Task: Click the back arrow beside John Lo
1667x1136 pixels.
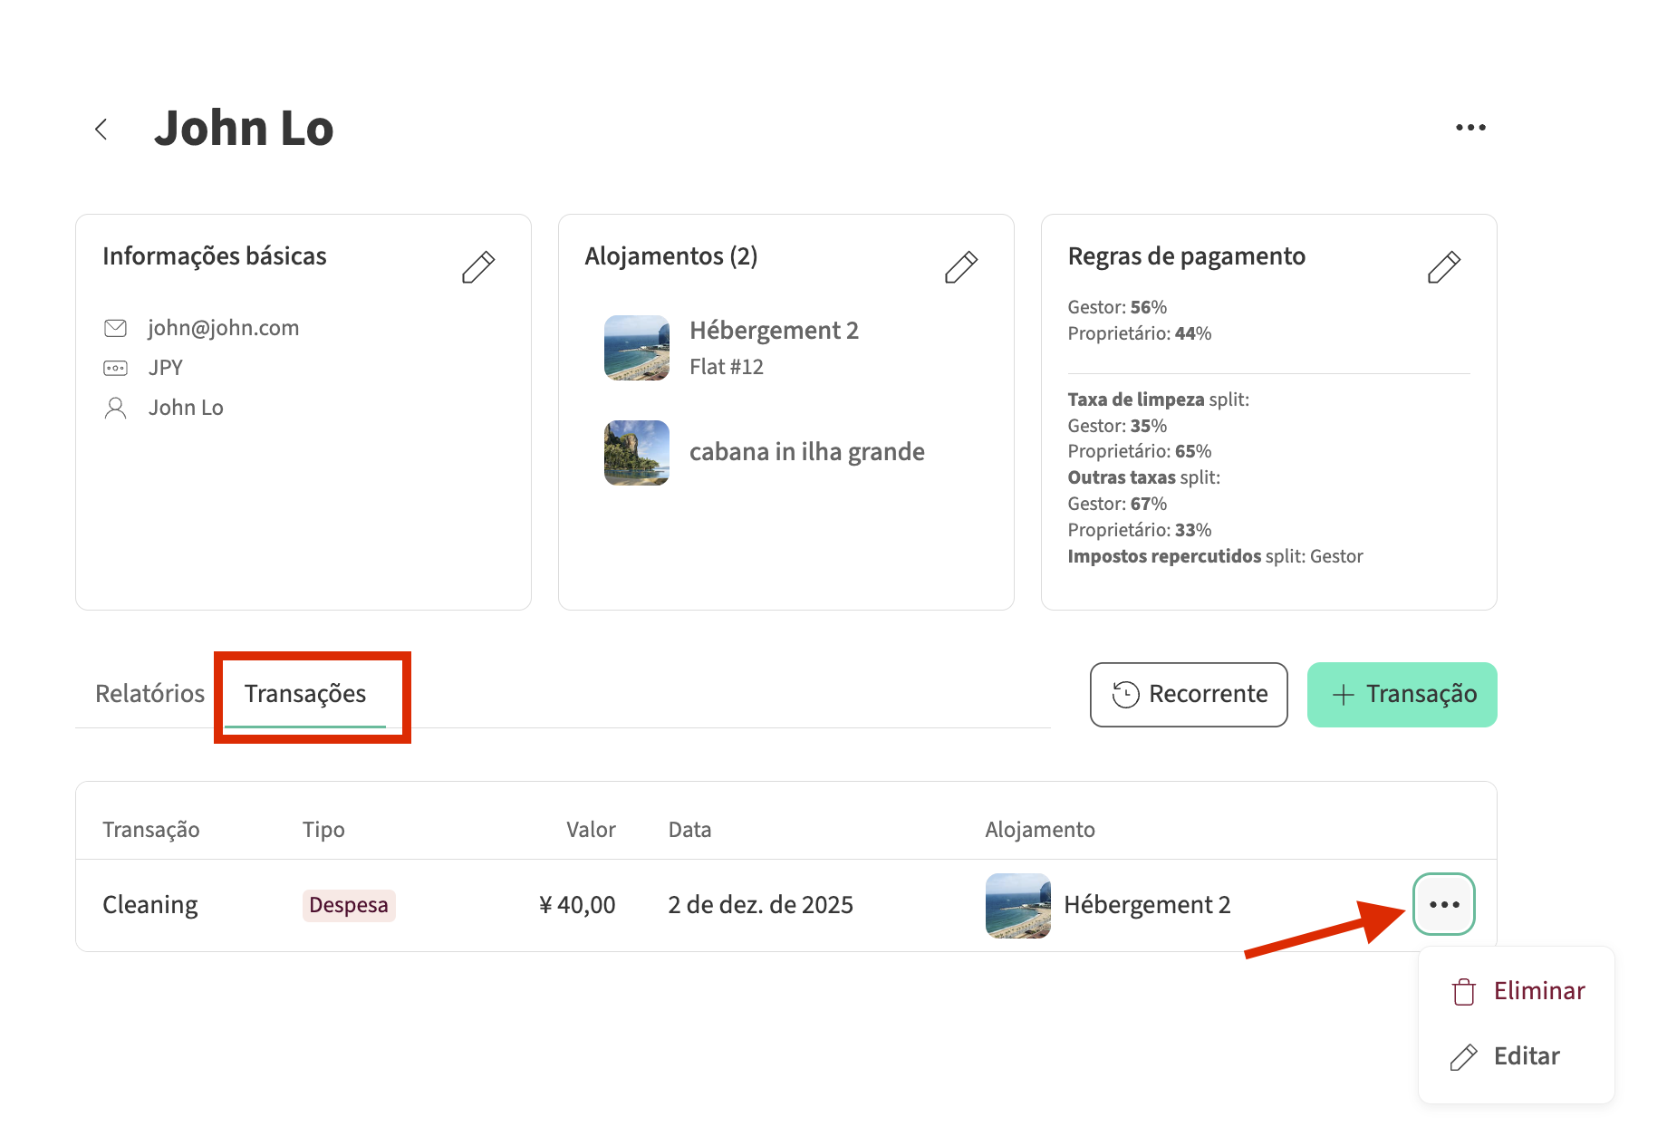Action: pyautogui.click(x=101, y=130)
